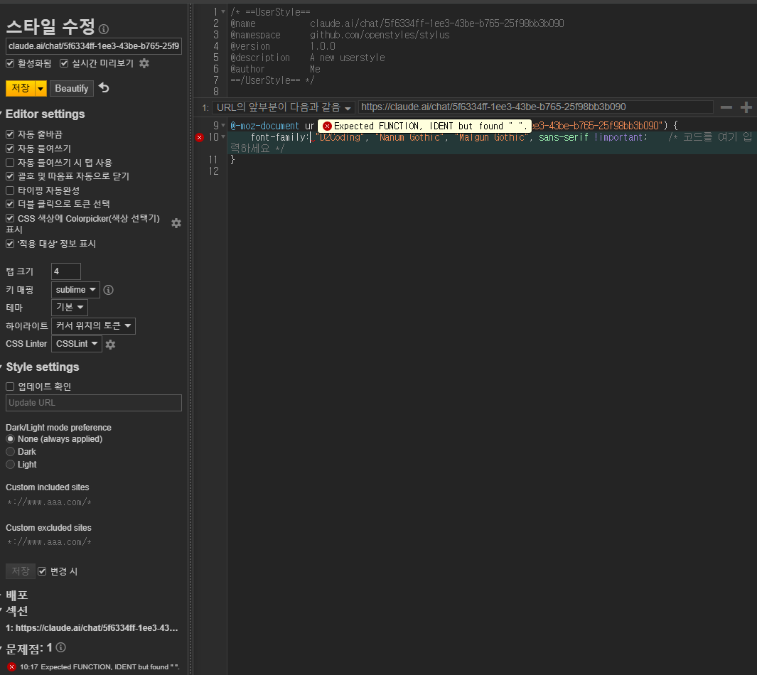The image size is (757, 675).
Task: Toggle 더블 클릭으로 토큰 선택
Action: point(10,204)
